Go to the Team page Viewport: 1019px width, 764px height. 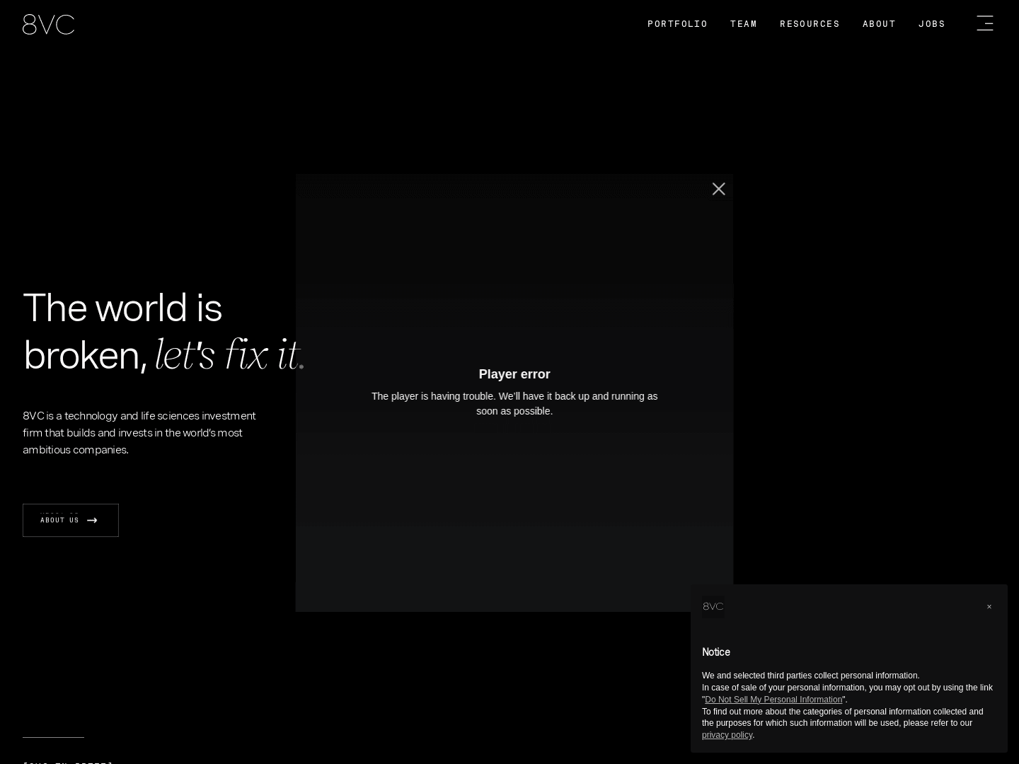tap(743, 24)
